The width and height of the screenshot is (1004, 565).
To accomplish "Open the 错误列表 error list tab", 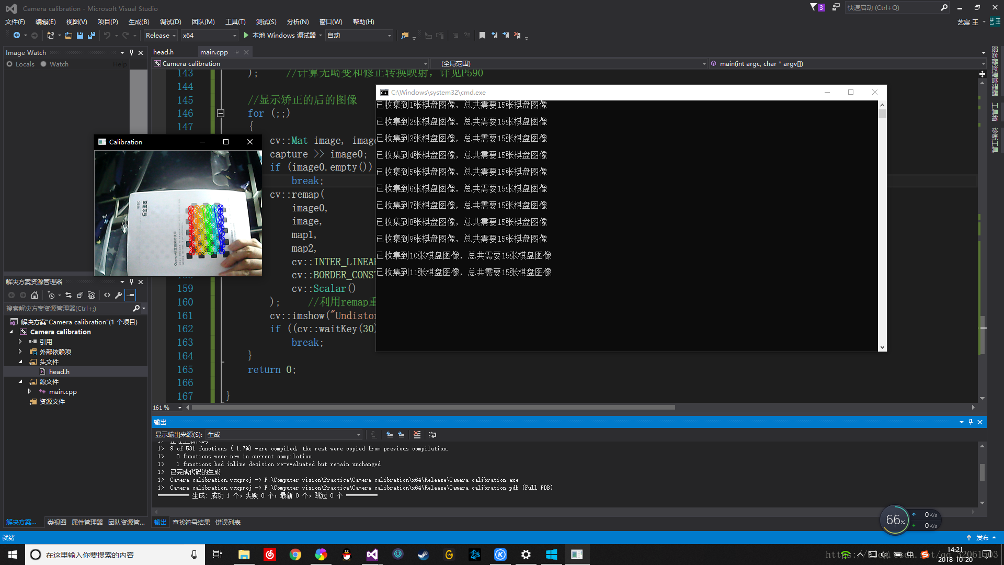I will tap(228, 522).
